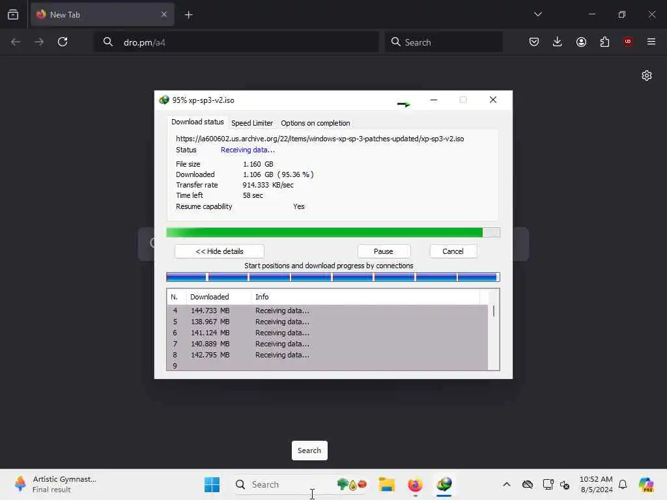667x500 pixels.
Task: Click the Downloaded column header
Action: [219, 297]
